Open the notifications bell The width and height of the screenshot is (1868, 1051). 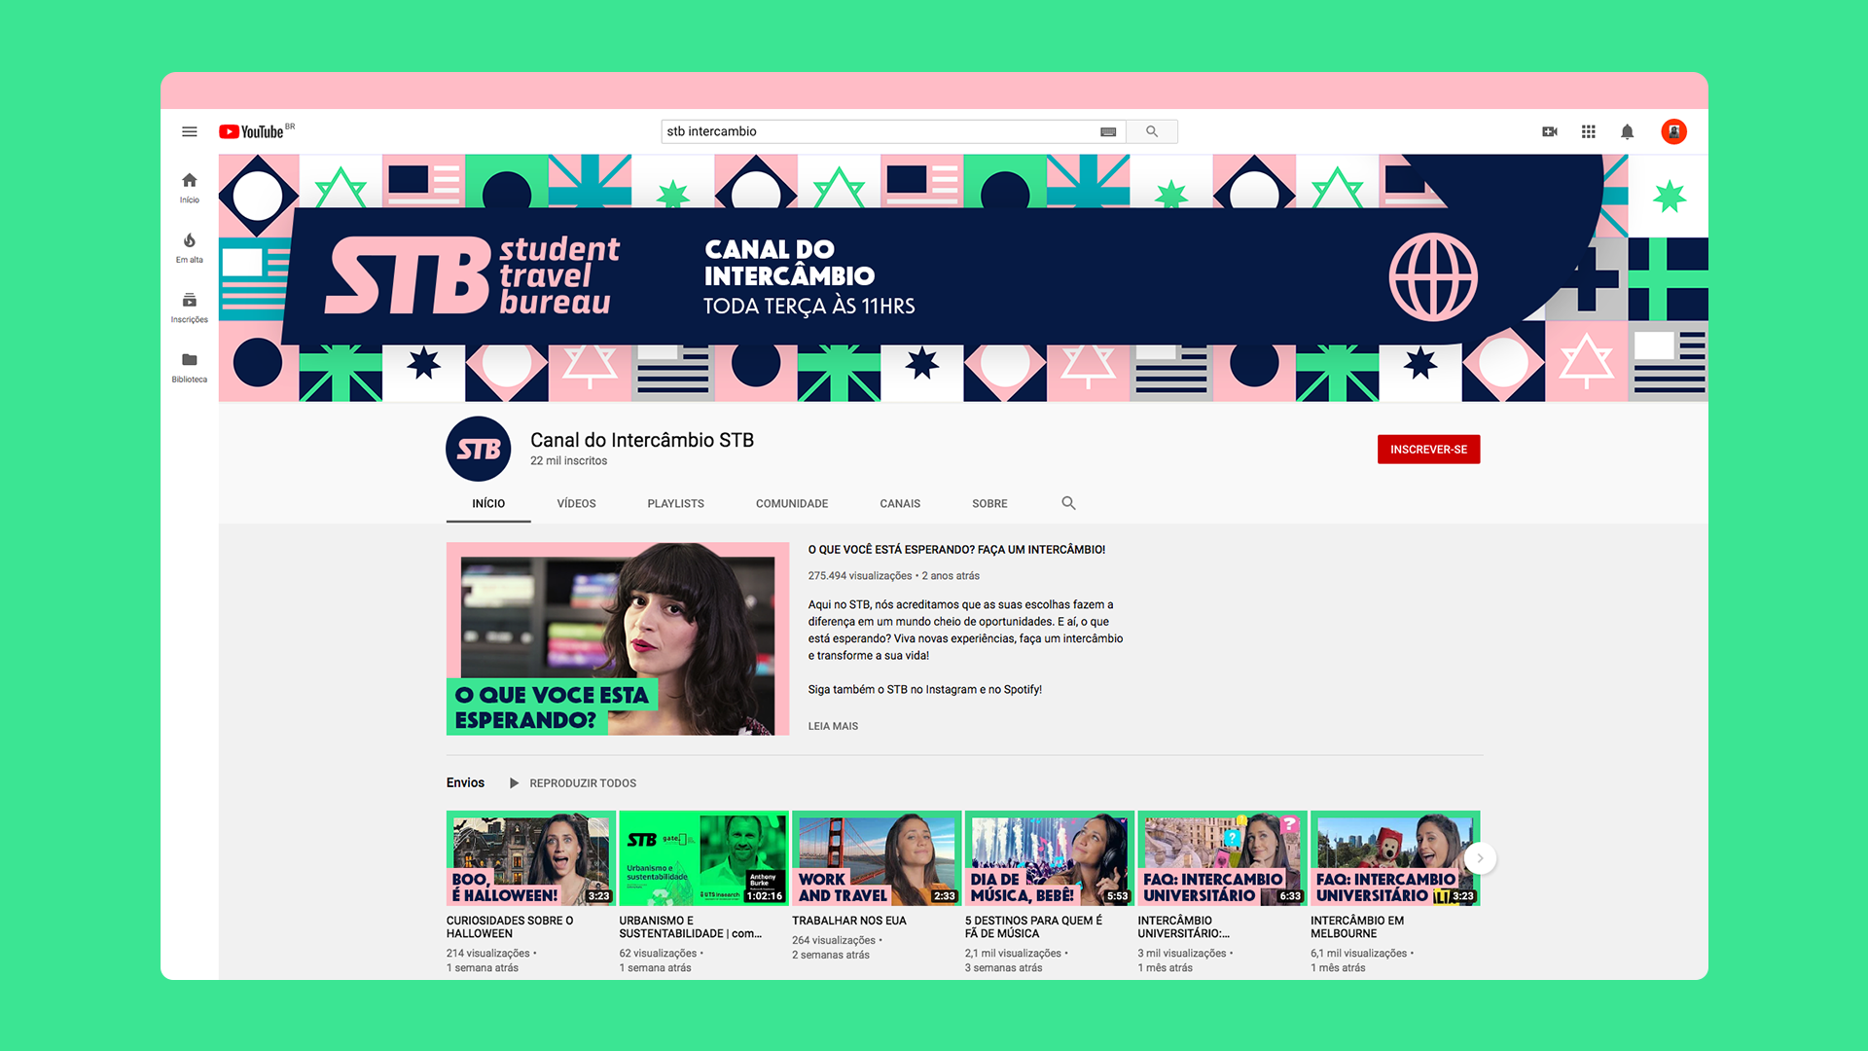pyautogui.click(x=1627, y=131)
